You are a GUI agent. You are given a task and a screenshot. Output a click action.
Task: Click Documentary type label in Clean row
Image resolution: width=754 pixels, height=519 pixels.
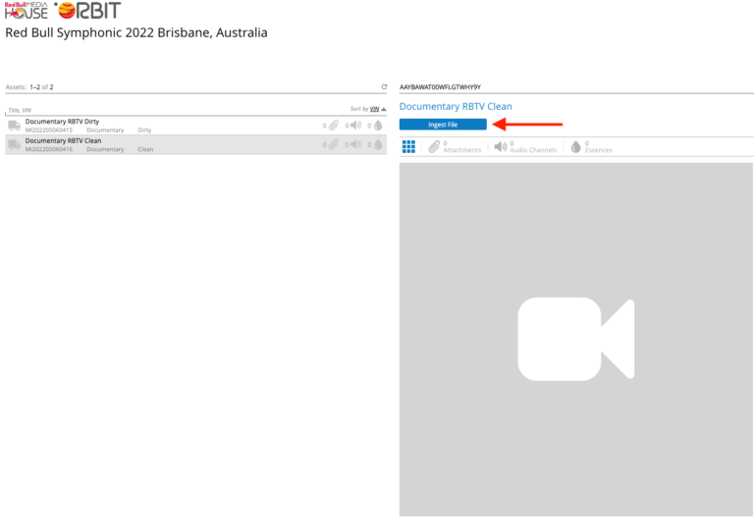pyautogui.click(x=105, y=149)
